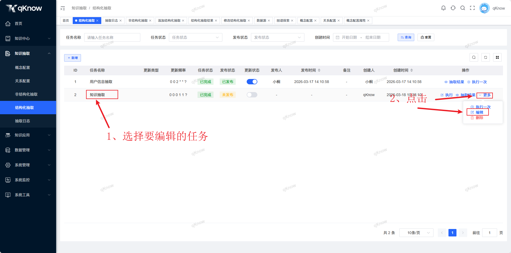
Task: Select page 1 in pagination
Action: point(452,233)
